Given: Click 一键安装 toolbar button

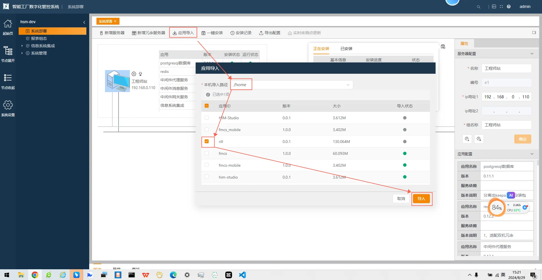Looking at the screenshot, I should coord(212,33).
